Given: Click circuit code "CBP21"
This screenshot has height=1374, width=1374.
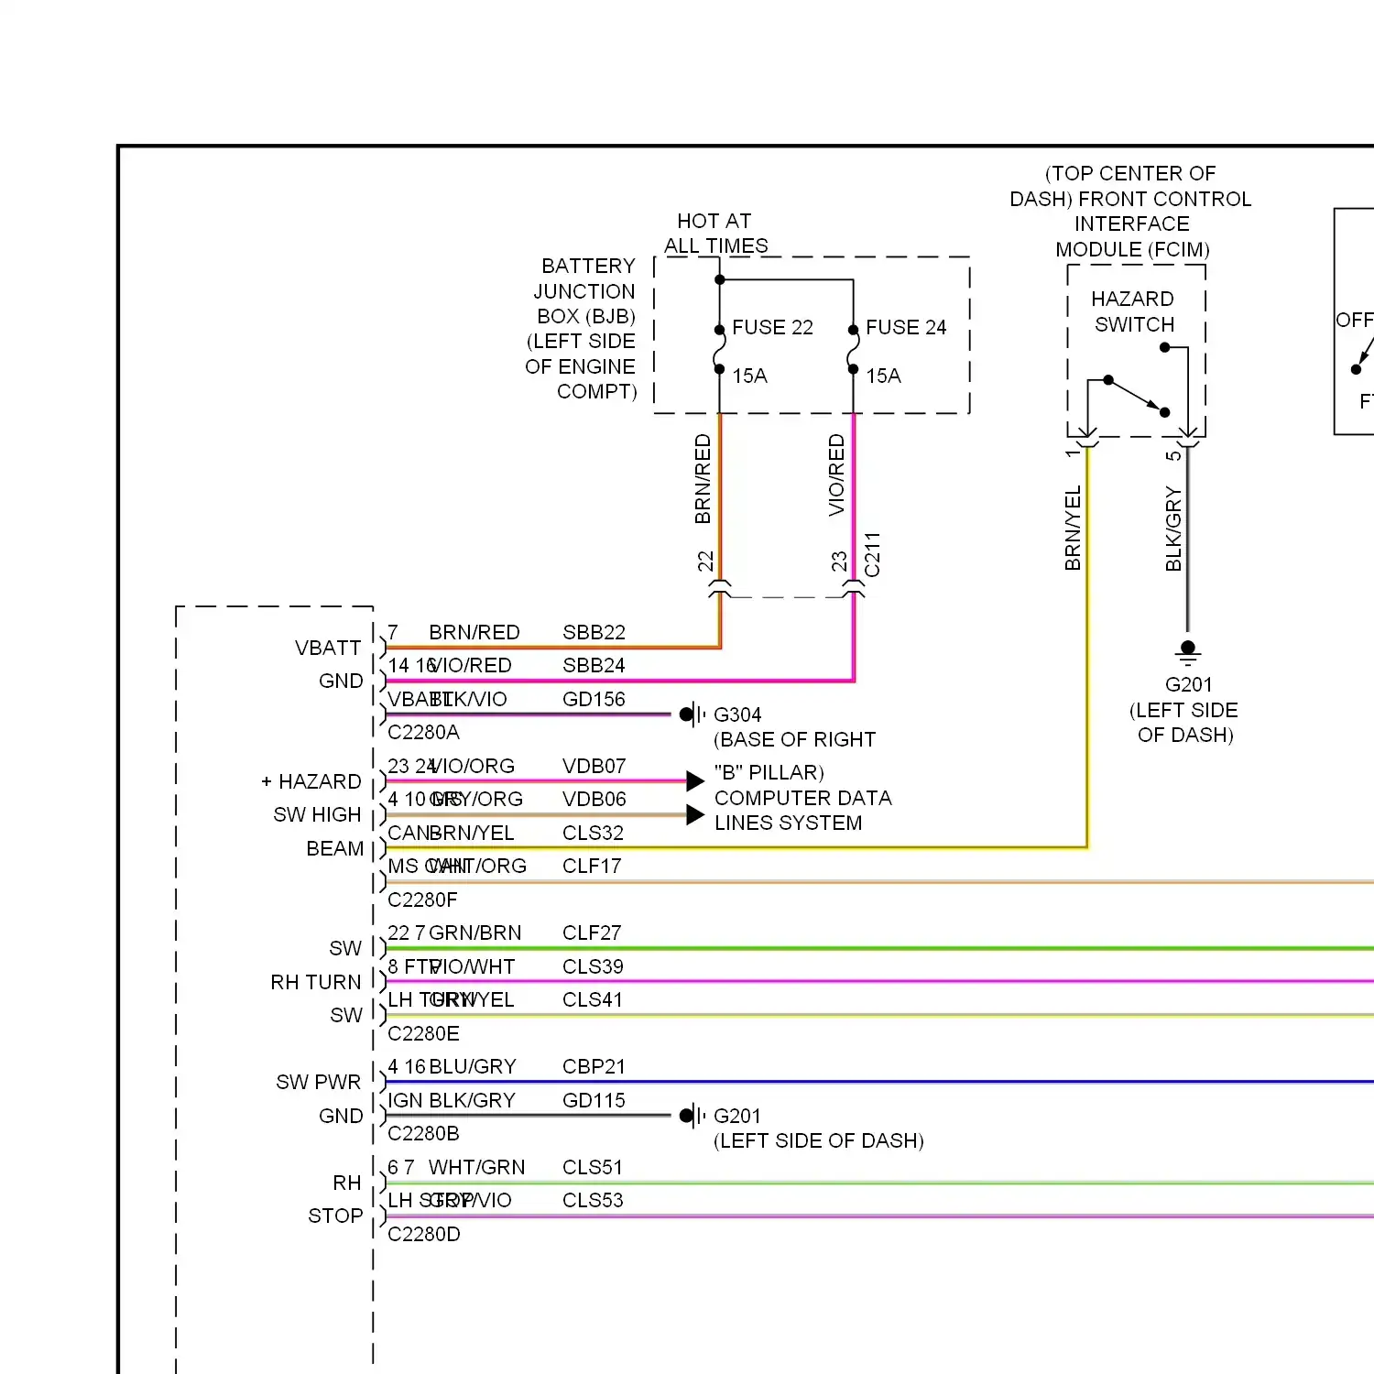Looking at the screenshot, I should [594, 1066].
